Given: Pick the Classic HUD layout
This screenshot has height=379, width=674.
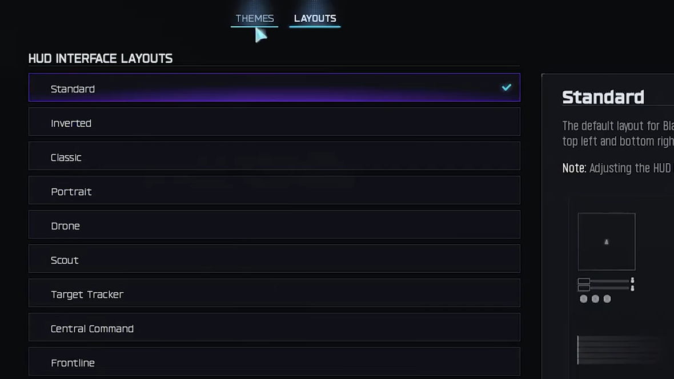Looking at the screenshot, I should [x=274, y=156].
